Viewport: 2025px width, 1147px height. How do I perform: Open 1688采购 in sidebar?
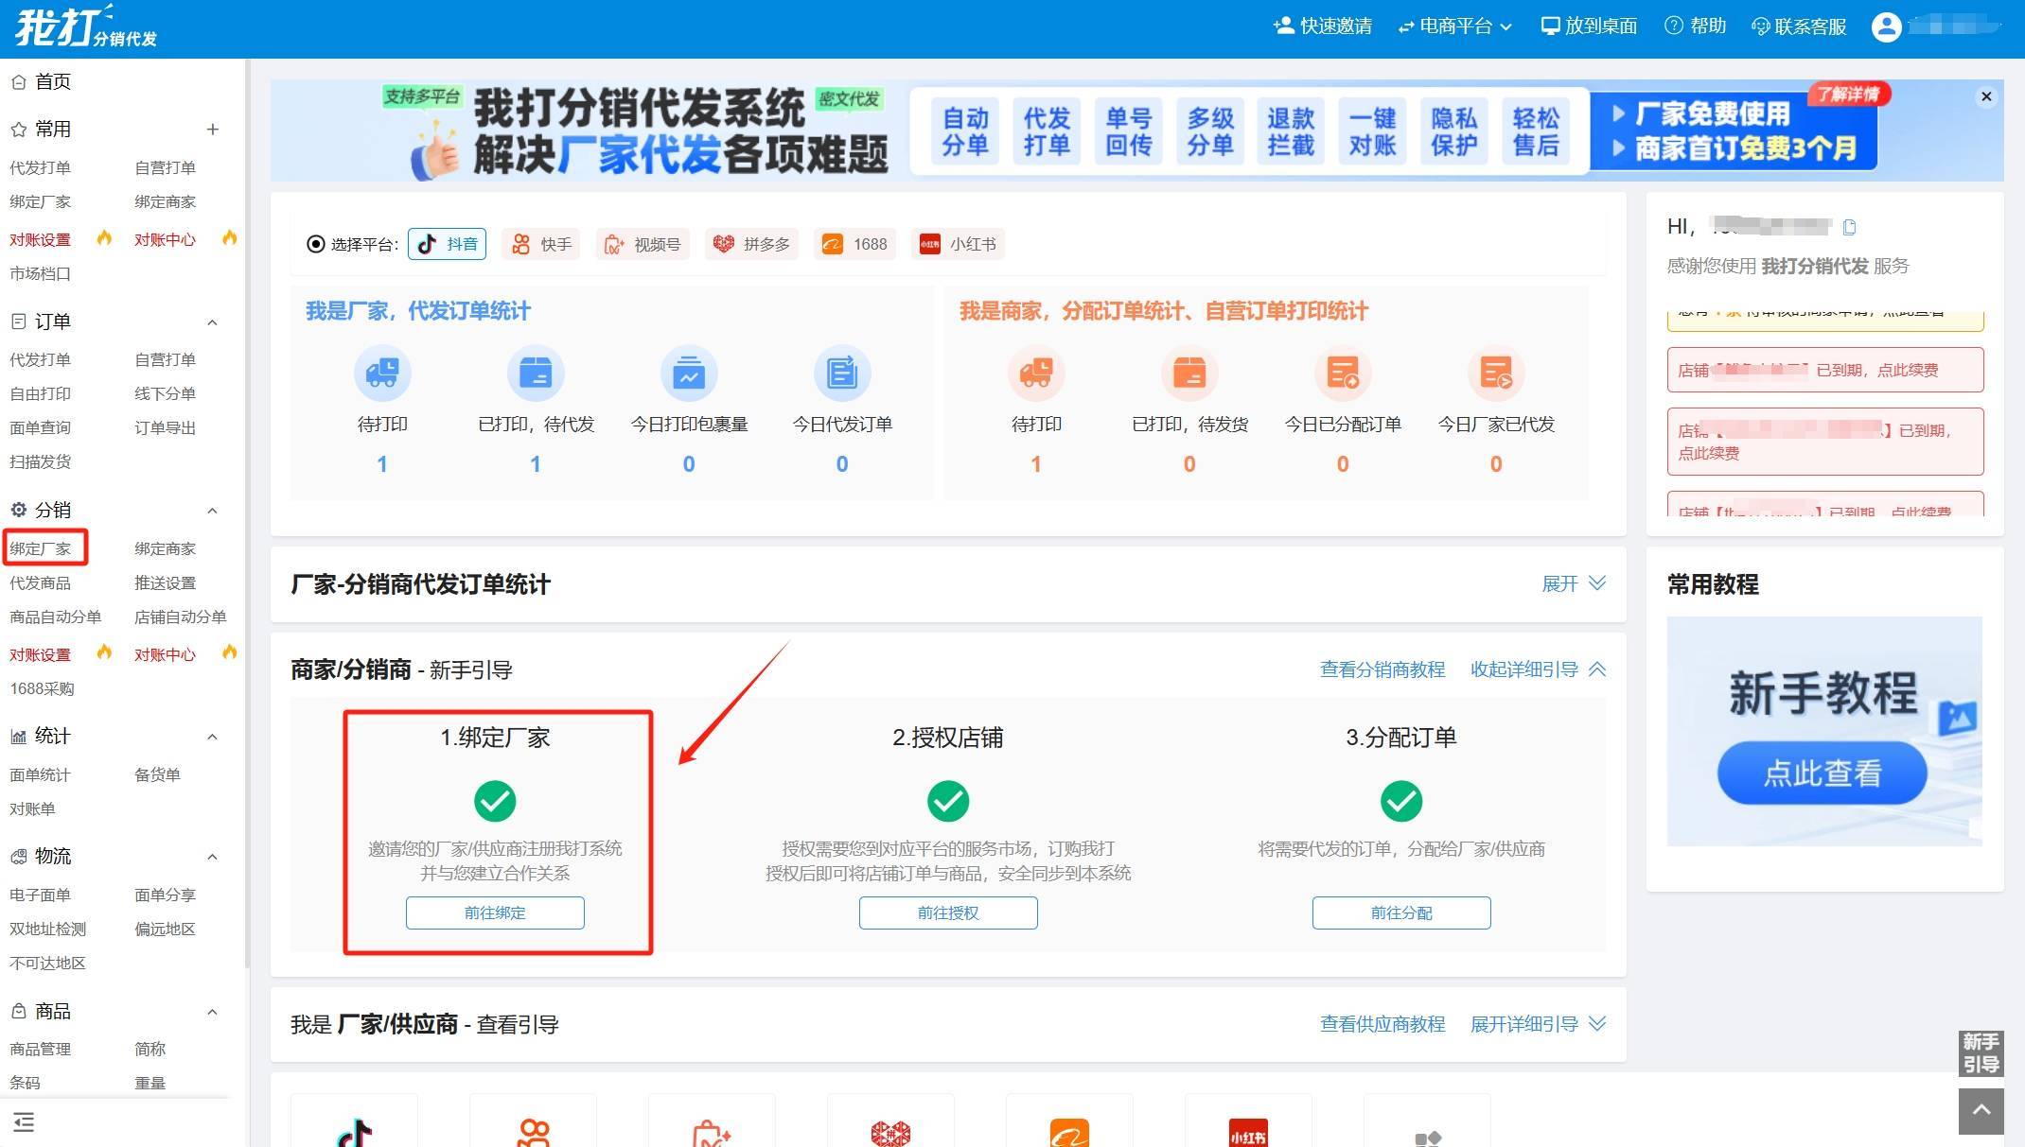click(x=43, y=689)
